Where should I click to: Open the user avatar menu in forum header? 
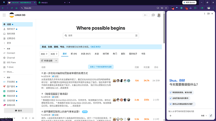click(159, 15)
